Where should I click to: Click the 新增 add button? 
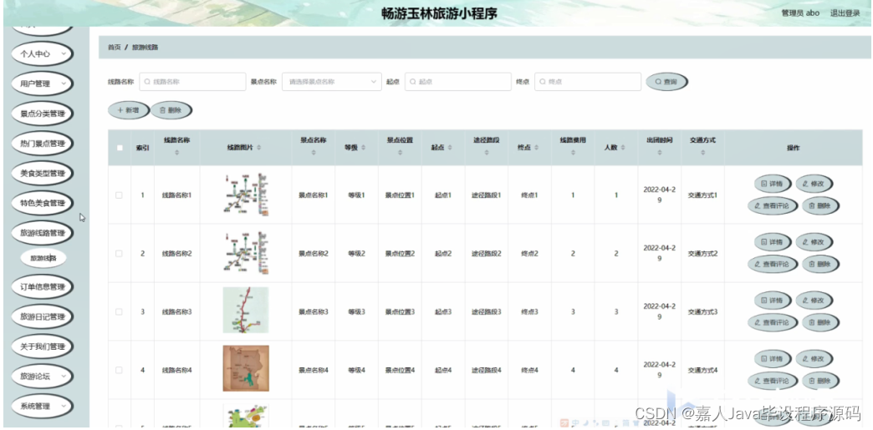(x=128, y=110)
